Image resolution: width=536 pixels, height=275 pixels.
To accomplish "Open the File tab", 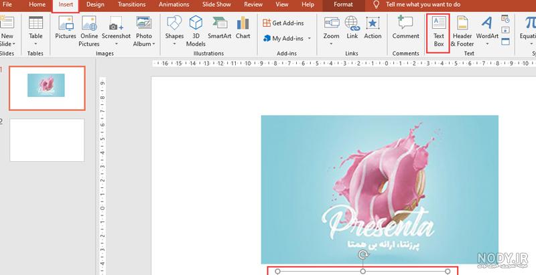I will (x=7, y=5).
